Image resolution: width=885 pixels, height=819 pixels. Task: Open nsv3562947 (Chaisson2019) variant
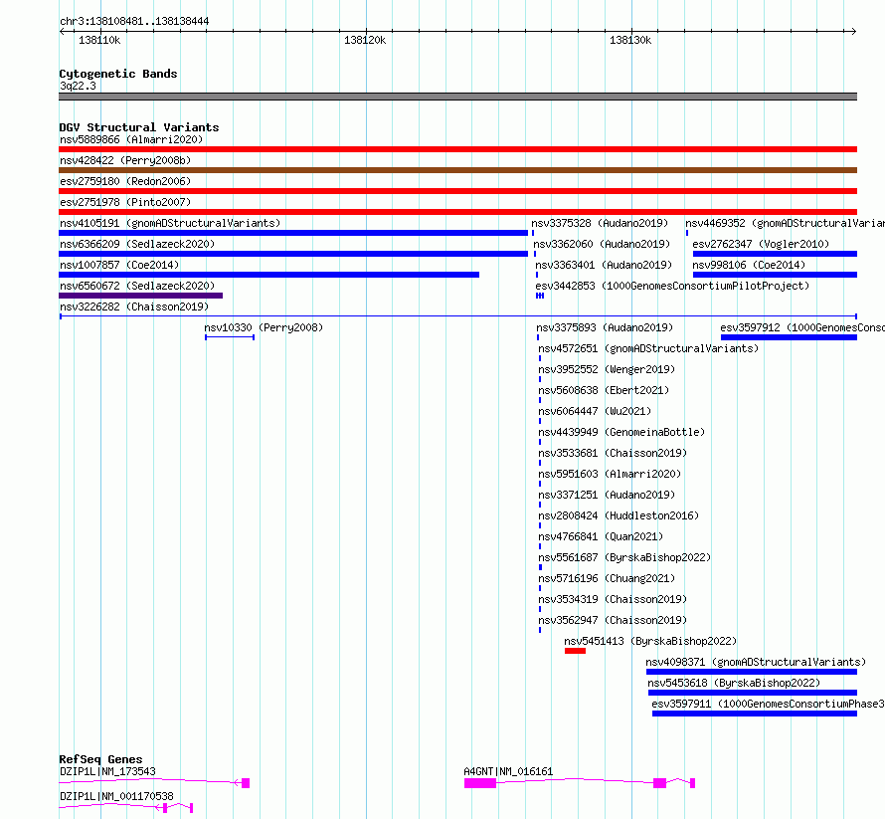point(613,620)
